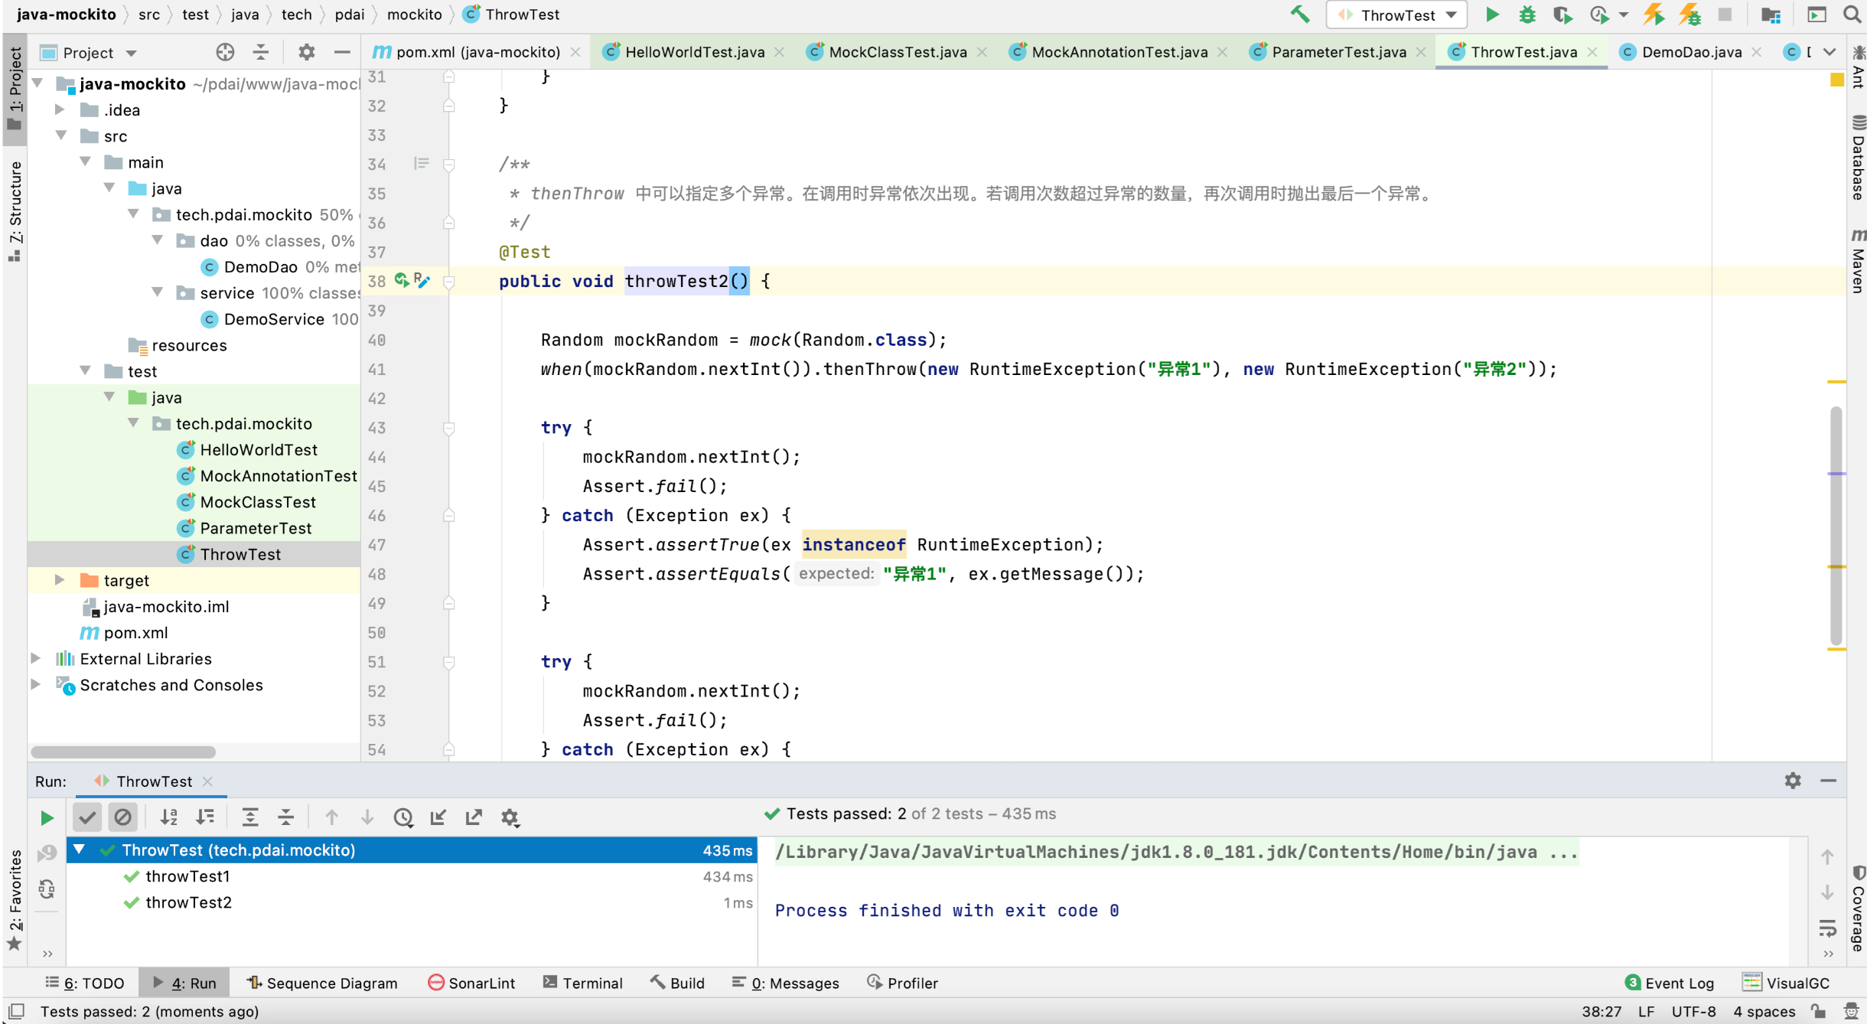Select DemoService class in project tree
1867x1024 pixels.
273,318
